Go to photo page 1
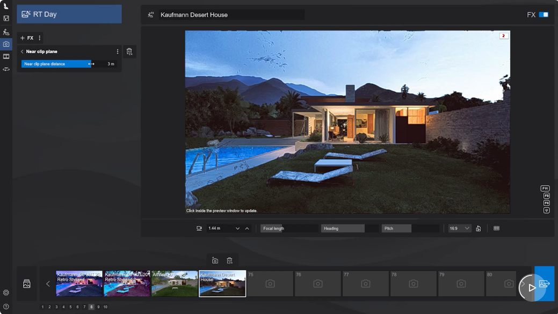 [x=42, y=307]
